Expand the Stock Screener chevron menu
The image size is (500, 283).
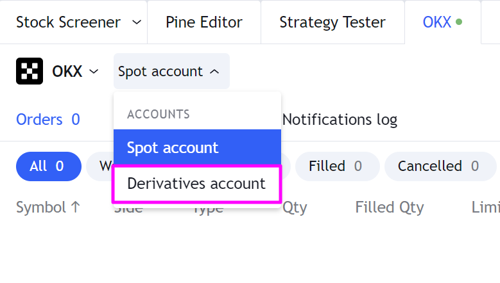pos(136,22)
